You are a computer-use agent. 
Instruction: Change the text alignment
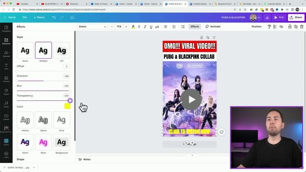(165, 27)
